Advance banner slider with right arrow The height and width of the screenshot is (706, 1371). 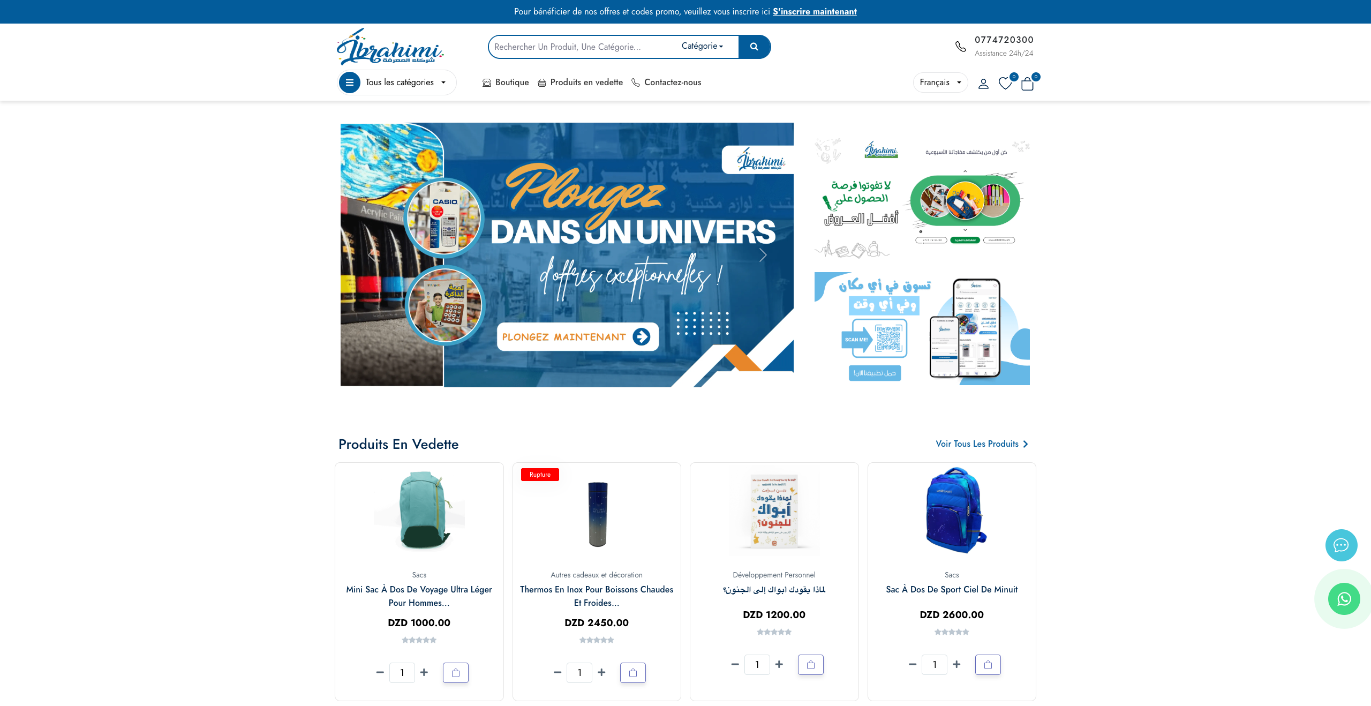pos(763,255)
